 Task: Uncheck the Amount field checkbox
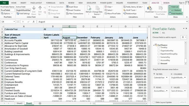(x=159, y=64)
